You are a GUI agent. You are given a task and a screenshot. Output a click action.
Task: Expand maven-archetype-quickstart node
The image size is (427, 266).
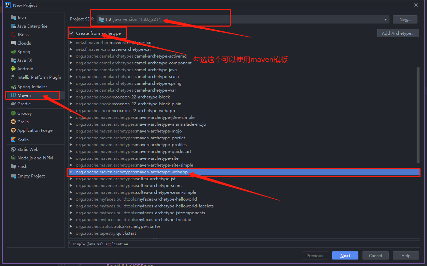(71, 152)
